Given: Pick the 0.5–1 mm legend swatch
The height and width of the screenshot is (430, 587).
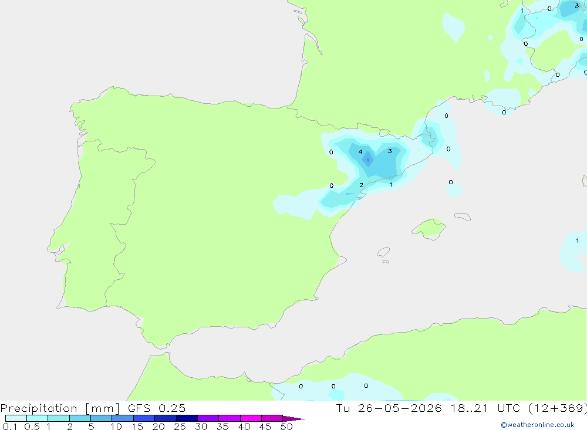Looking at the screenshot, I should (x=37, y=418).
